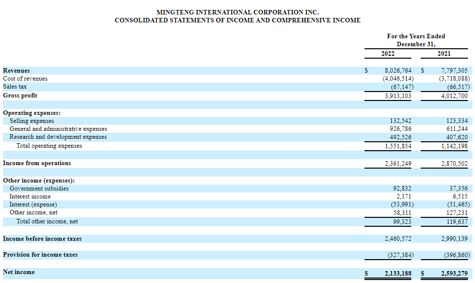Click total operating expenses 1,142,198
Viewport: 475px width, 283px height.
(x=455, y=146)
